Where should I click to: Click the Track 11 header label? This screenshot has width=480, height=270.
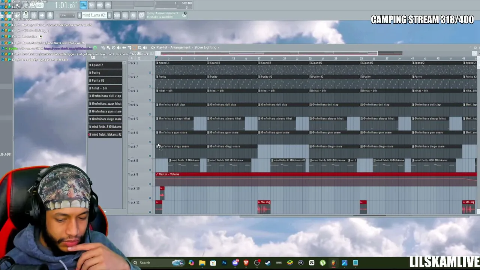(134, 202)
